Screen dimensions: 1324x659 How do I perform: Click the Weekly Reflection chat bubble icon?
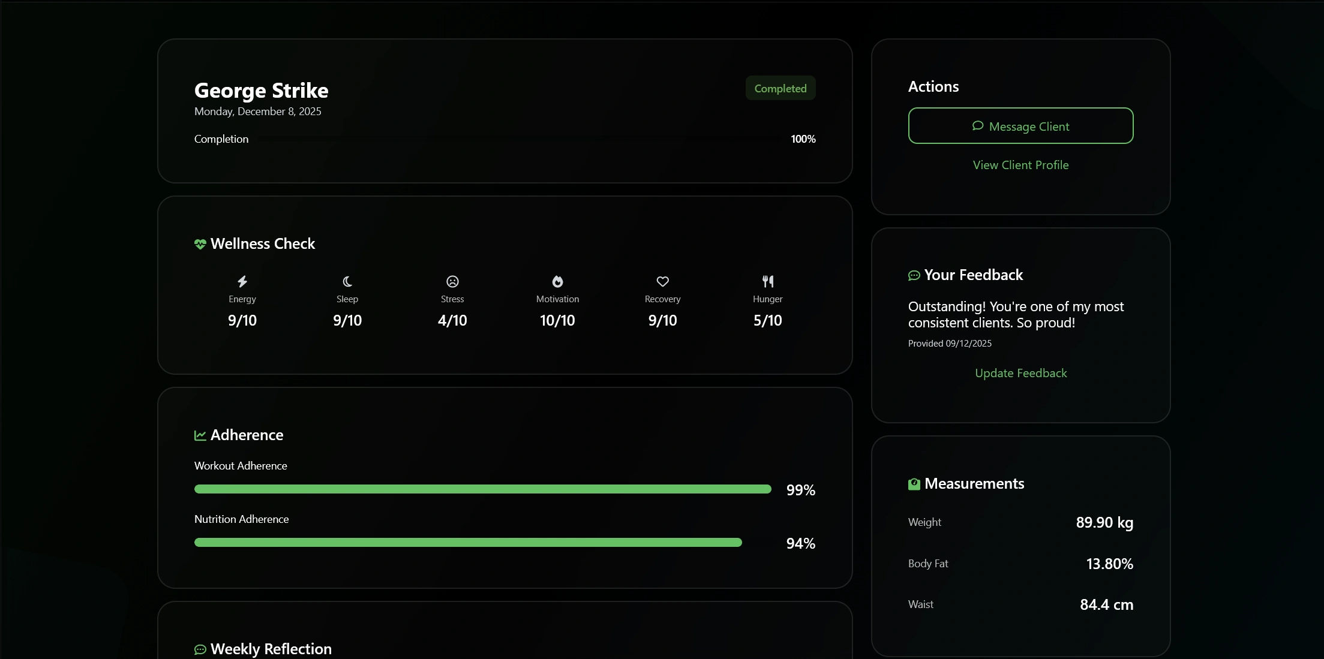[x=200, y=649]
